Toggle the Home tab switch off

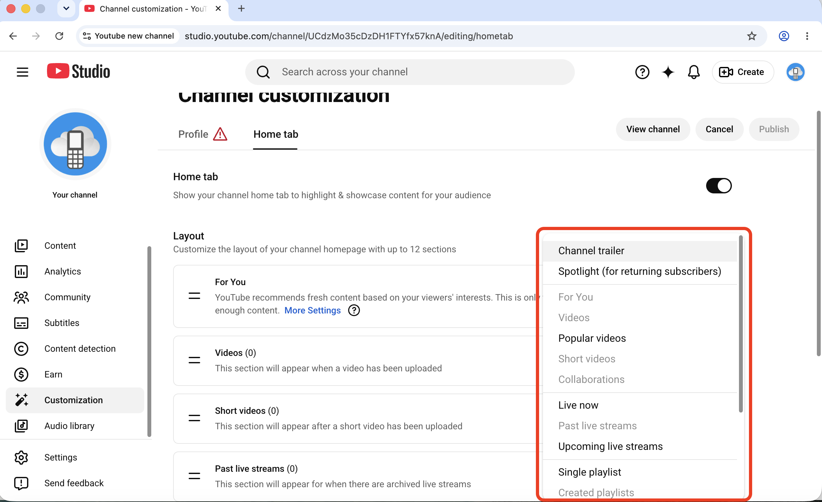click(x=719, y=186)
